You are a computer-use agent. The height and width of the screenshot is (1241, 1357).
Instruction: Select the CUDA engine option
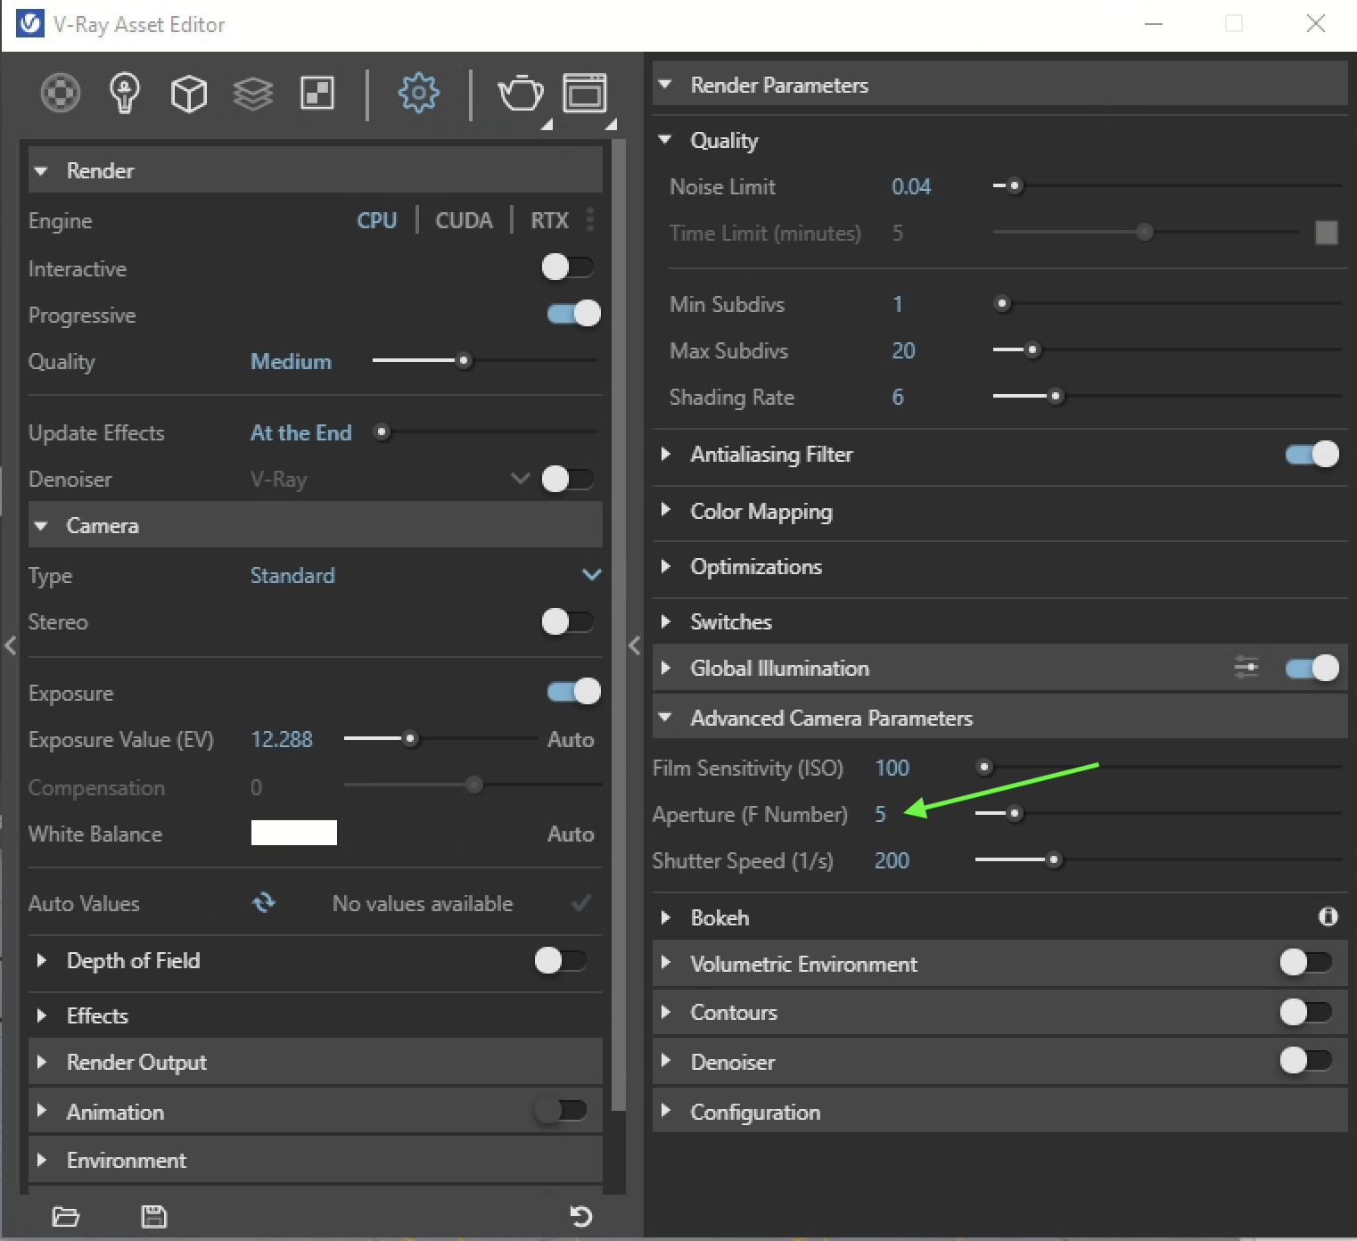pyautogui.click(x=464, y=220)
